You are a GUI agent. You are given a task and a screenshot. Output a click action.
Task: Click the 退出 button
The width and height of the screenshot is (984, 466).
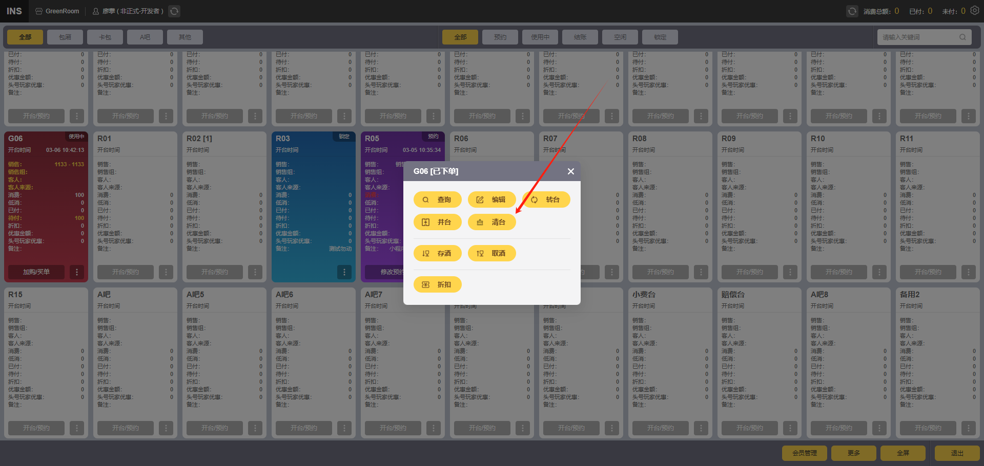[957, 453]
